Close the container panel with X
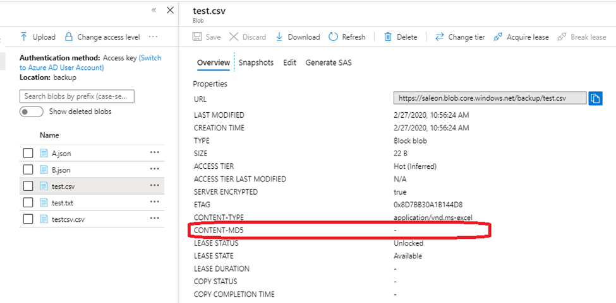Screen dimensions: 616x303 (x=170, y=10)
